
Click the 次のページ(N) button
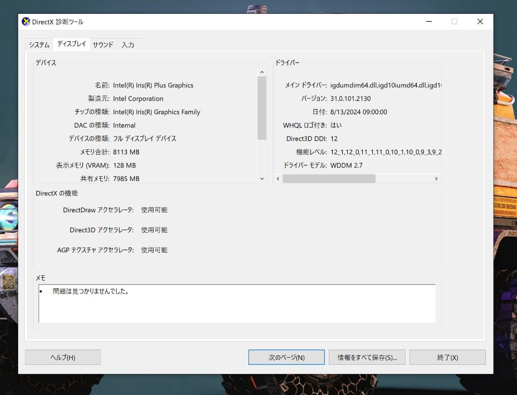pos(286,357)
